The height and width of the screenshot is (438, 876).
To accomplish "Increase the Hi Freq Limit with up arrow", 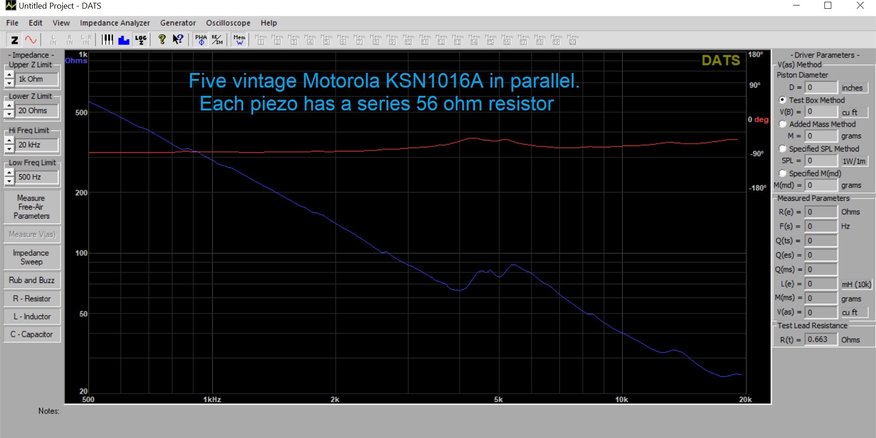I will [9, 141].
